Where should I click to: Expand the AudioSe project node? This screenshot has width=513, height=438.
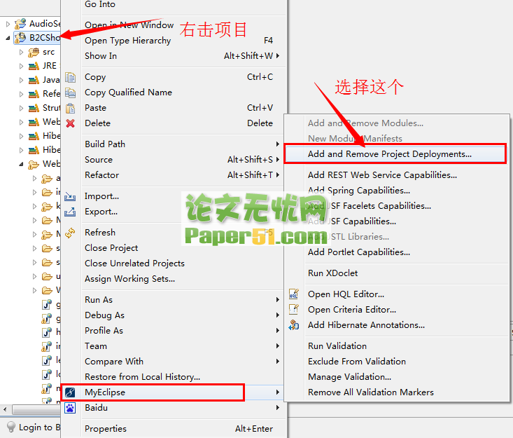[x=8, y=24]
